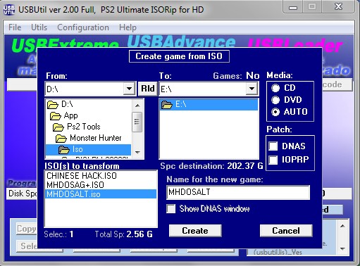Open the To drive dropdown
Screen dimensions: 360x266
pos(252,89)
